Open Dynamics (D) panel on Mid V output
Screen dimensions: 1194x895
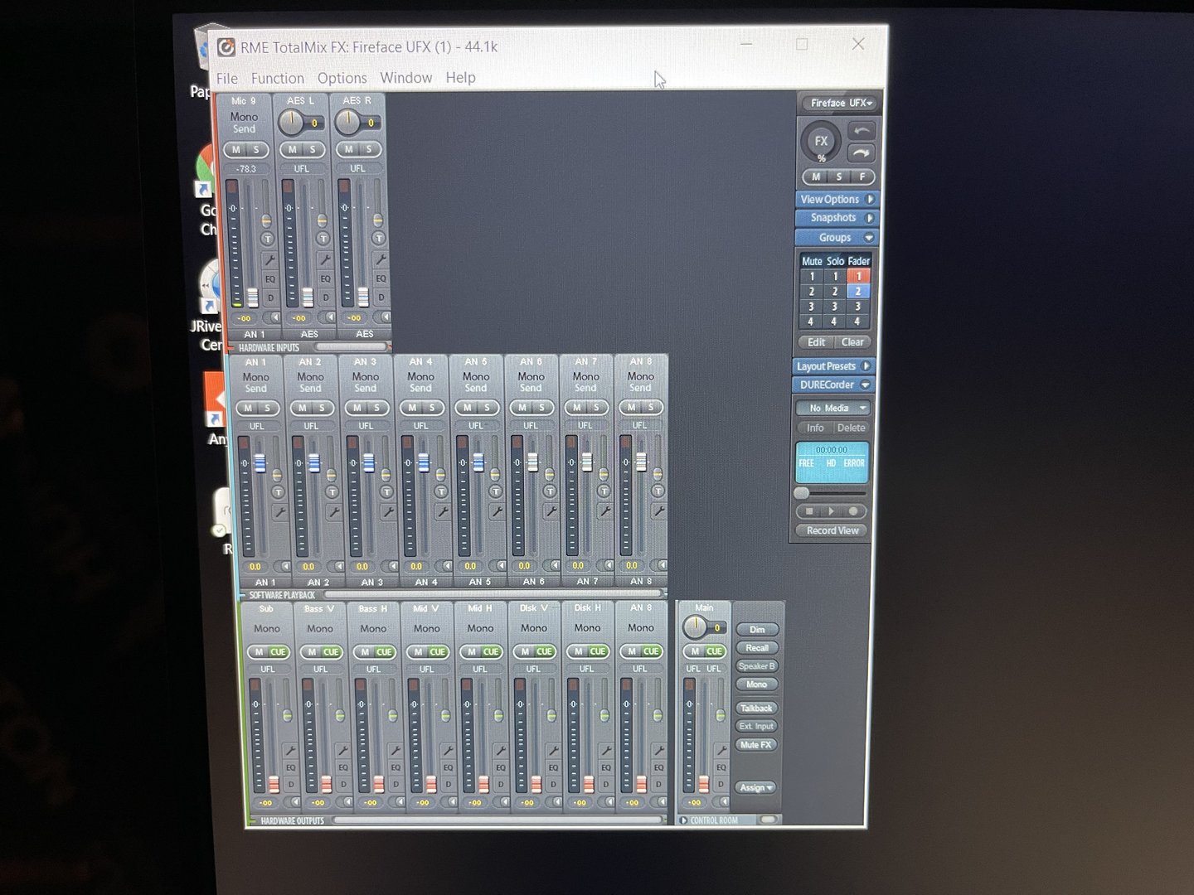pos(448,783)
